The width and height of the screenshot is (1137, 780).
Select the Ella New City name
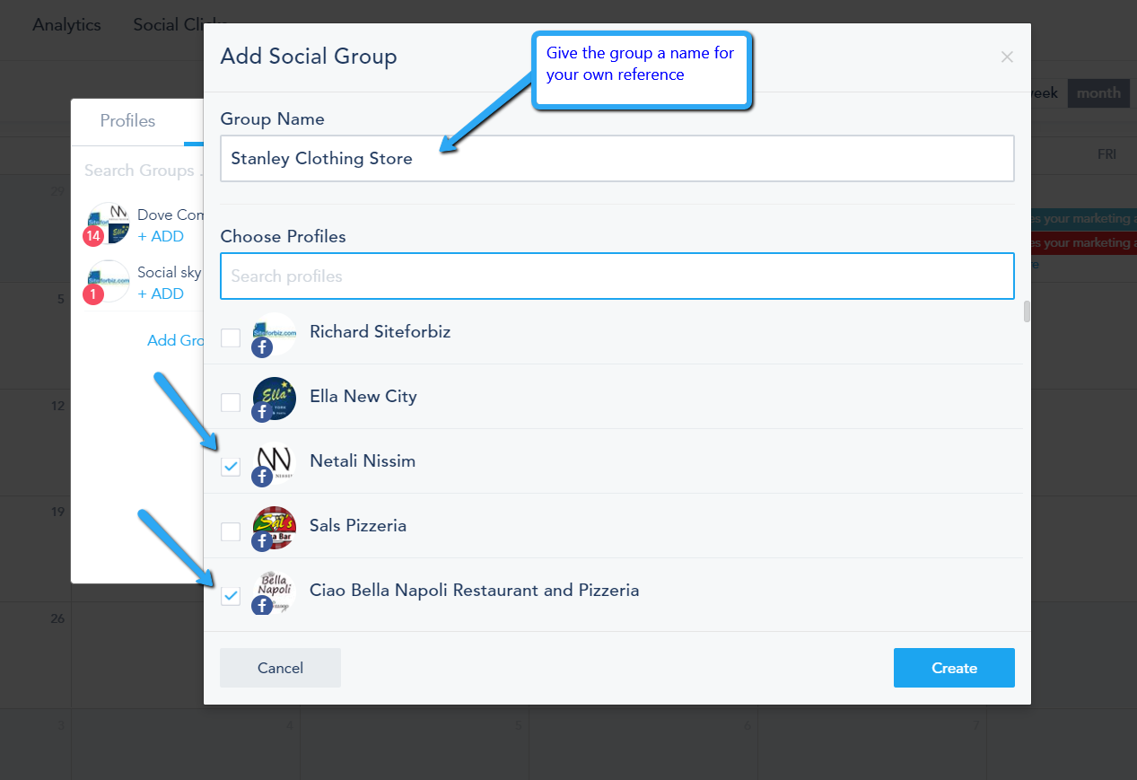tap(363, 397)
